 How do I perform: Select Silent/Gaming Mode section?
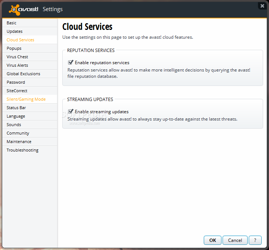tap(30, 99)
